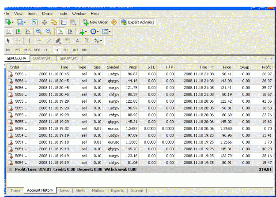Select the Text Label tool marked T
This screenshot has height=197, width=276.
(x=87, y=41)
